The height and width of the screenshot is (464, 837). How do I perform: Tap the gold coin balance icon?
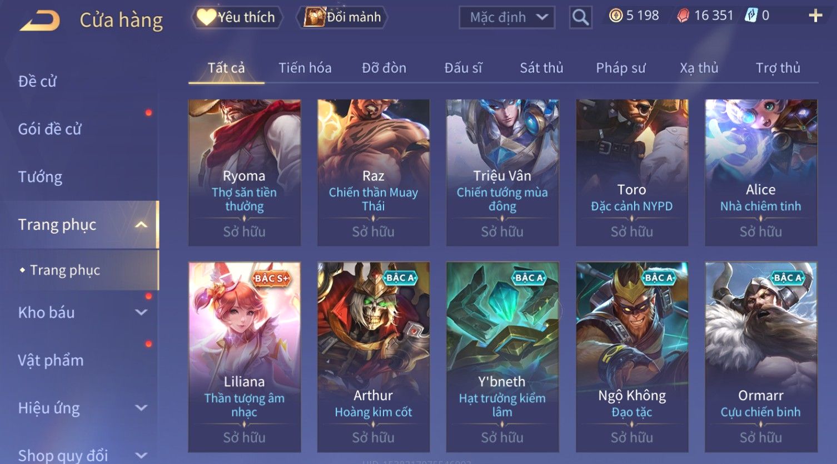click(615, 16)
